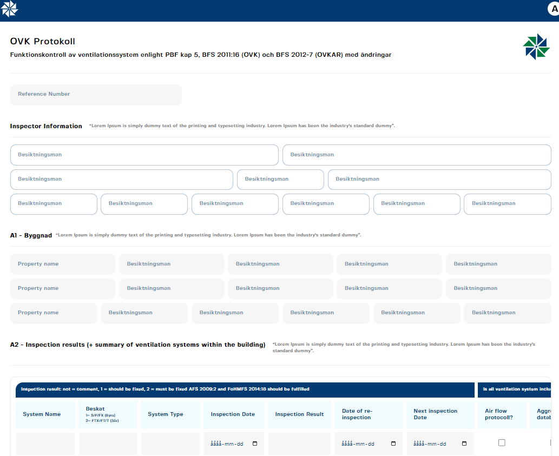Open the user avatar "A" menu

click(x=554, y=9)
